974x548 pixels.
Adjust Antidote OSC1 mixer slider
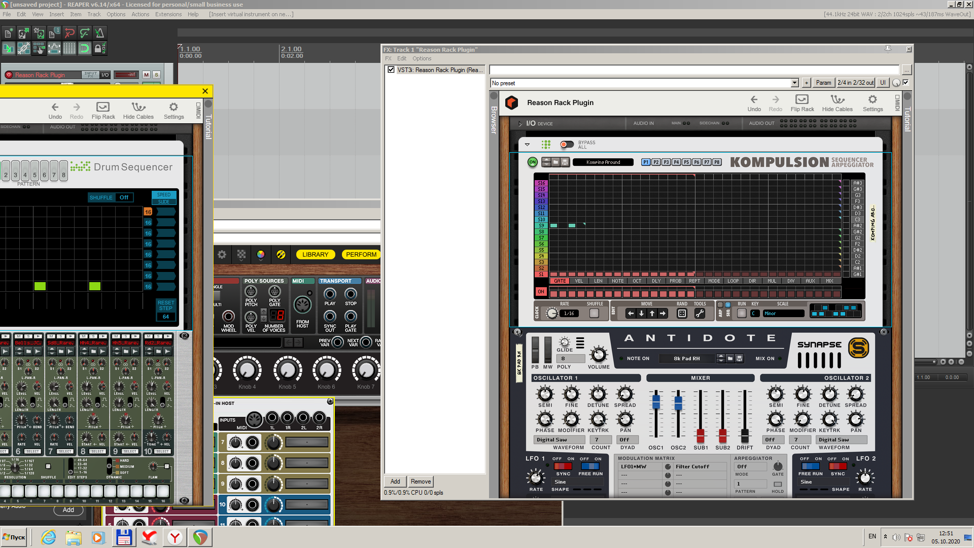pos(656,403)
